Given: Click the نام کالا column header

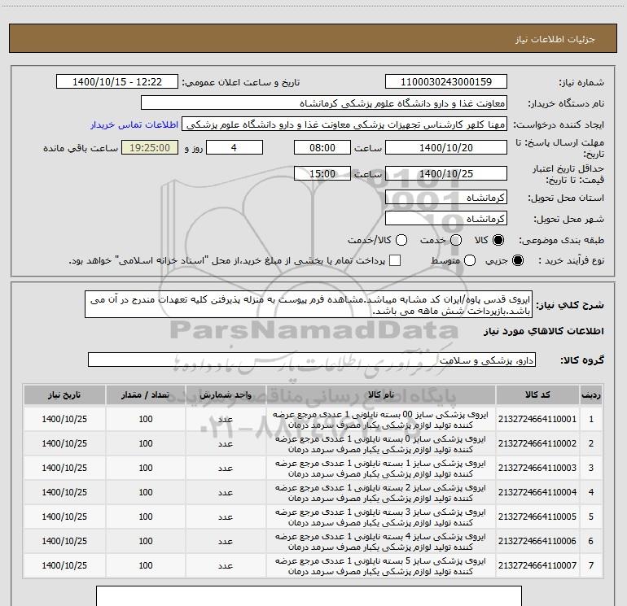Looking at the screenshot, I should pyautogui.click(x=381, y=395).
